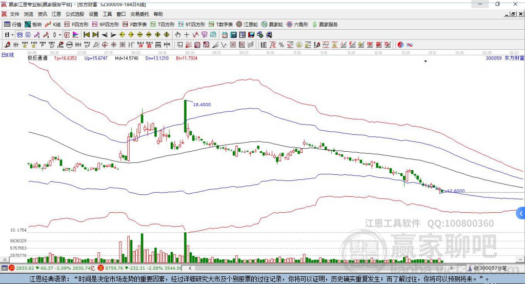Open the 交易委托 menu

coord(139,14)
